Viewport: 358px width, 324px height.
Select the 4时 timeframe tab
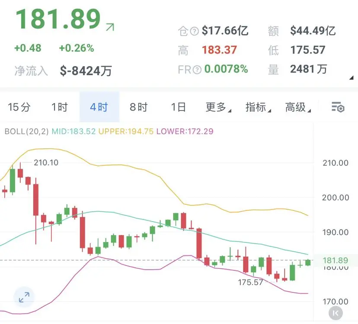pyautogui.click(x=99, y=107)
